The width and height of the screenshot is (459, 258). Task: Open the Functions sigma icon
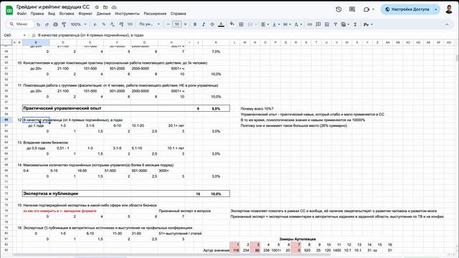(355, 24)
